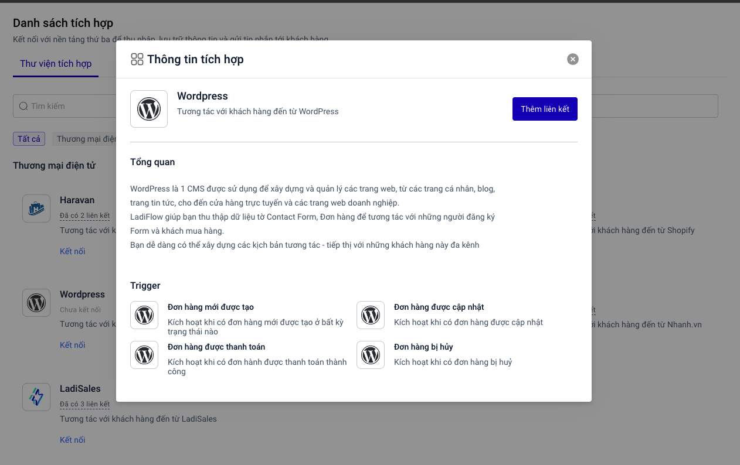This screenshot has height=465, width=740.
Task: Click Kết nối link under Wordpress
Action: (x=72, y=345)
